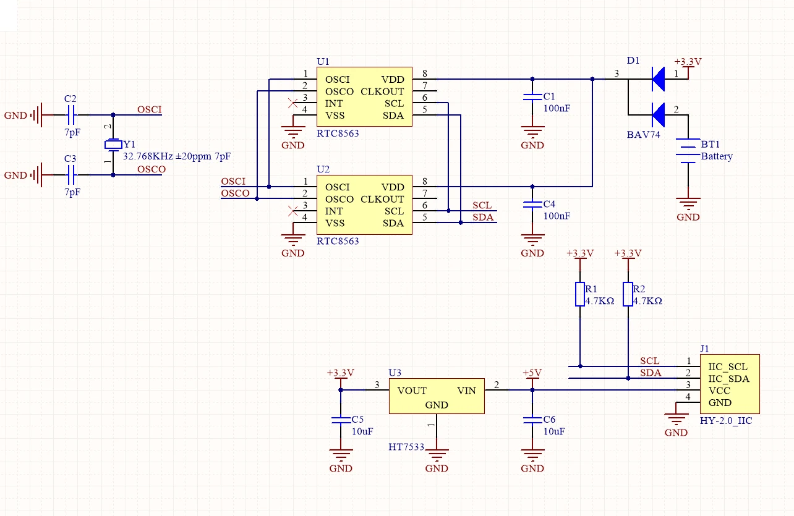Click the SCL net label right of U2

482,205
